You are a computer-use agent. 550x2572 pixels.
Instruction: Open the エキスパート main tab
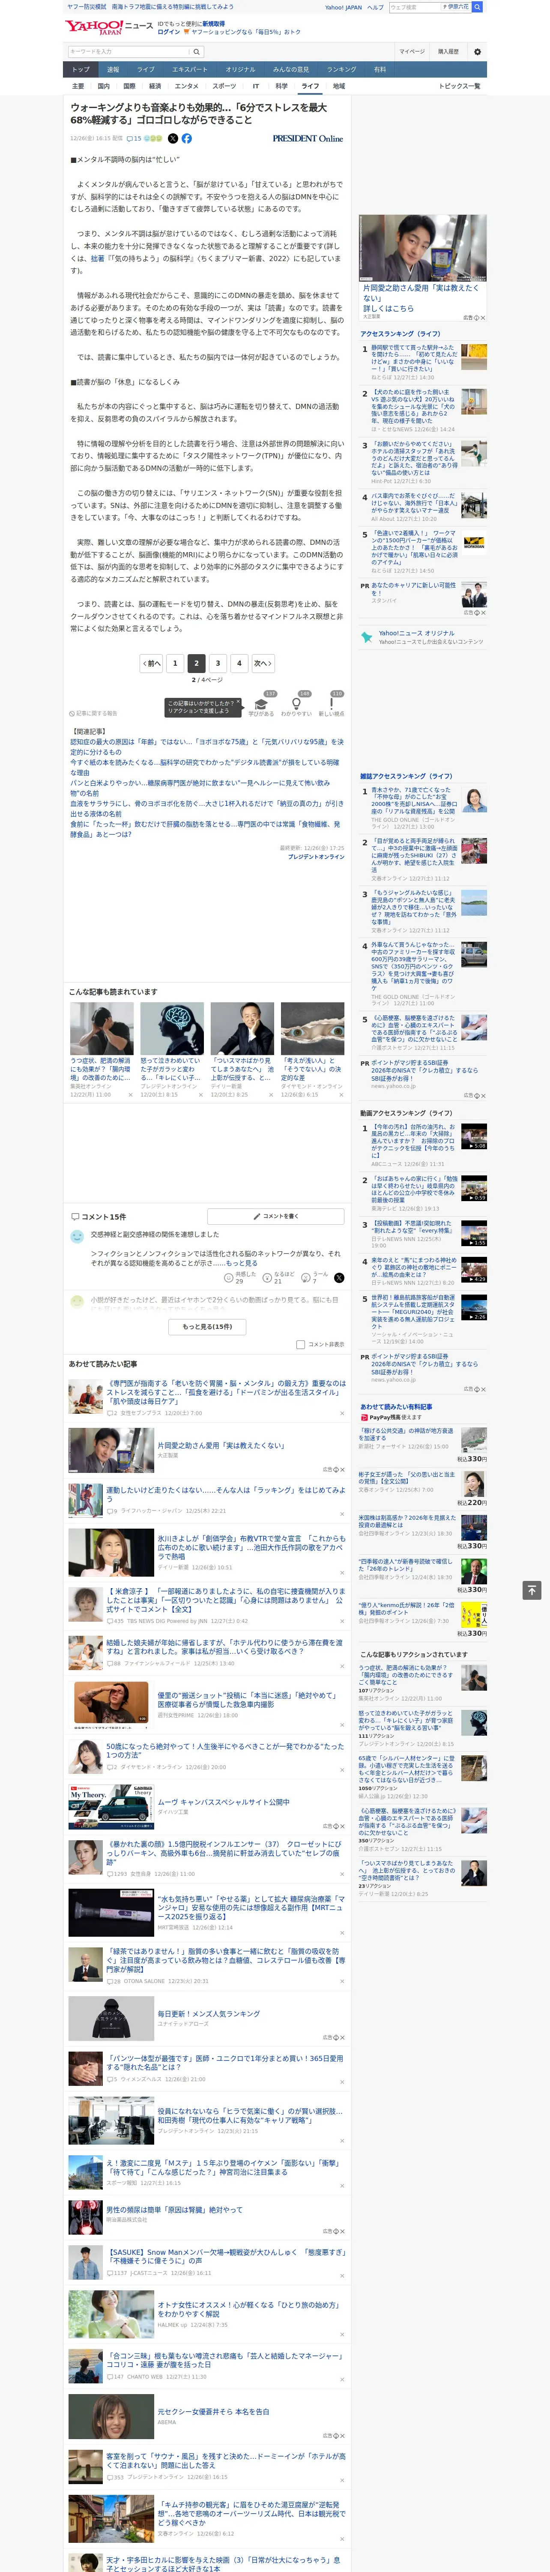190,69
